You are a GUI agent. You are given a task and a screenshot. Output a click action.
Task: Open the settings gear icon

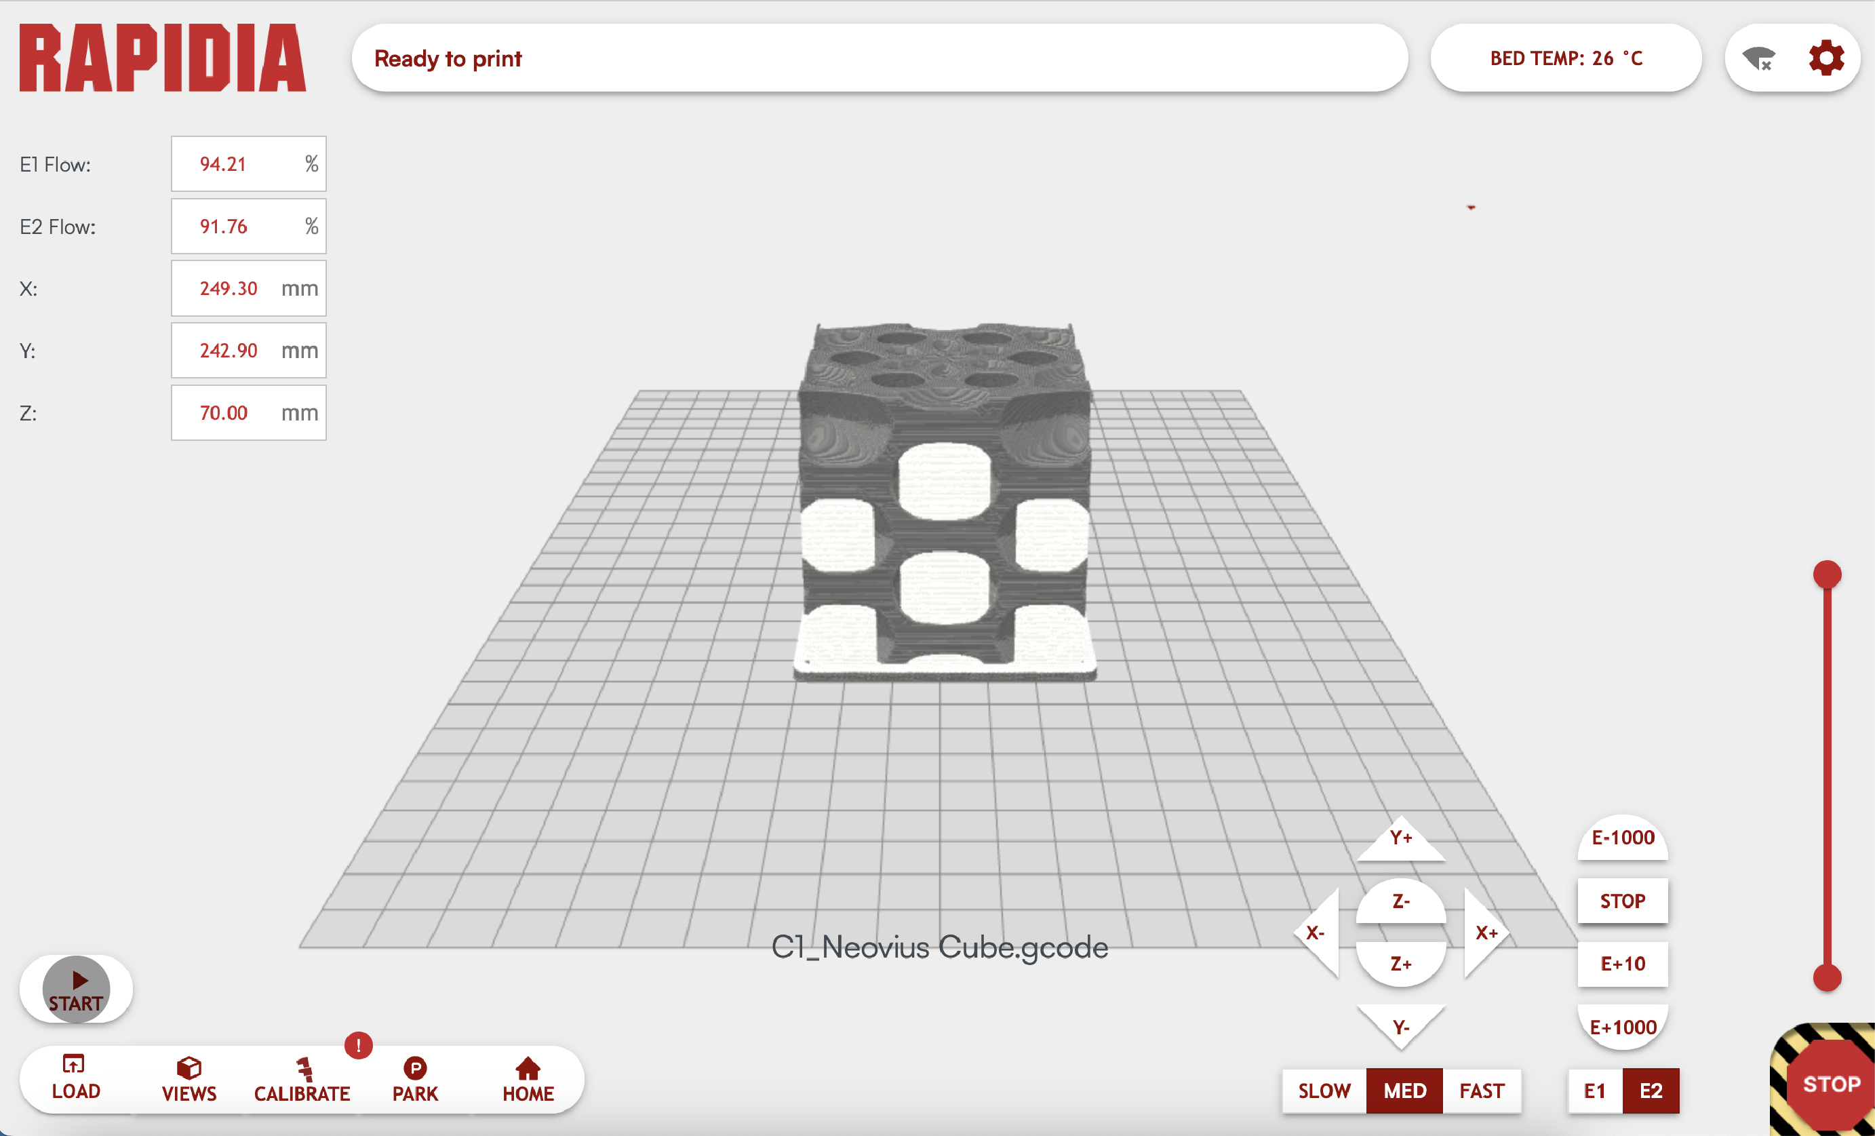click(x=1825, y=58)
